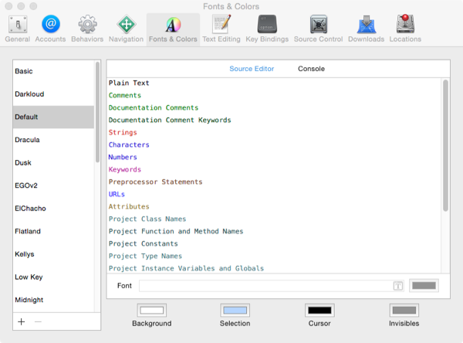Select the Attributes syntax row
This screenshot has height=343, width=463.
point(274,207)
